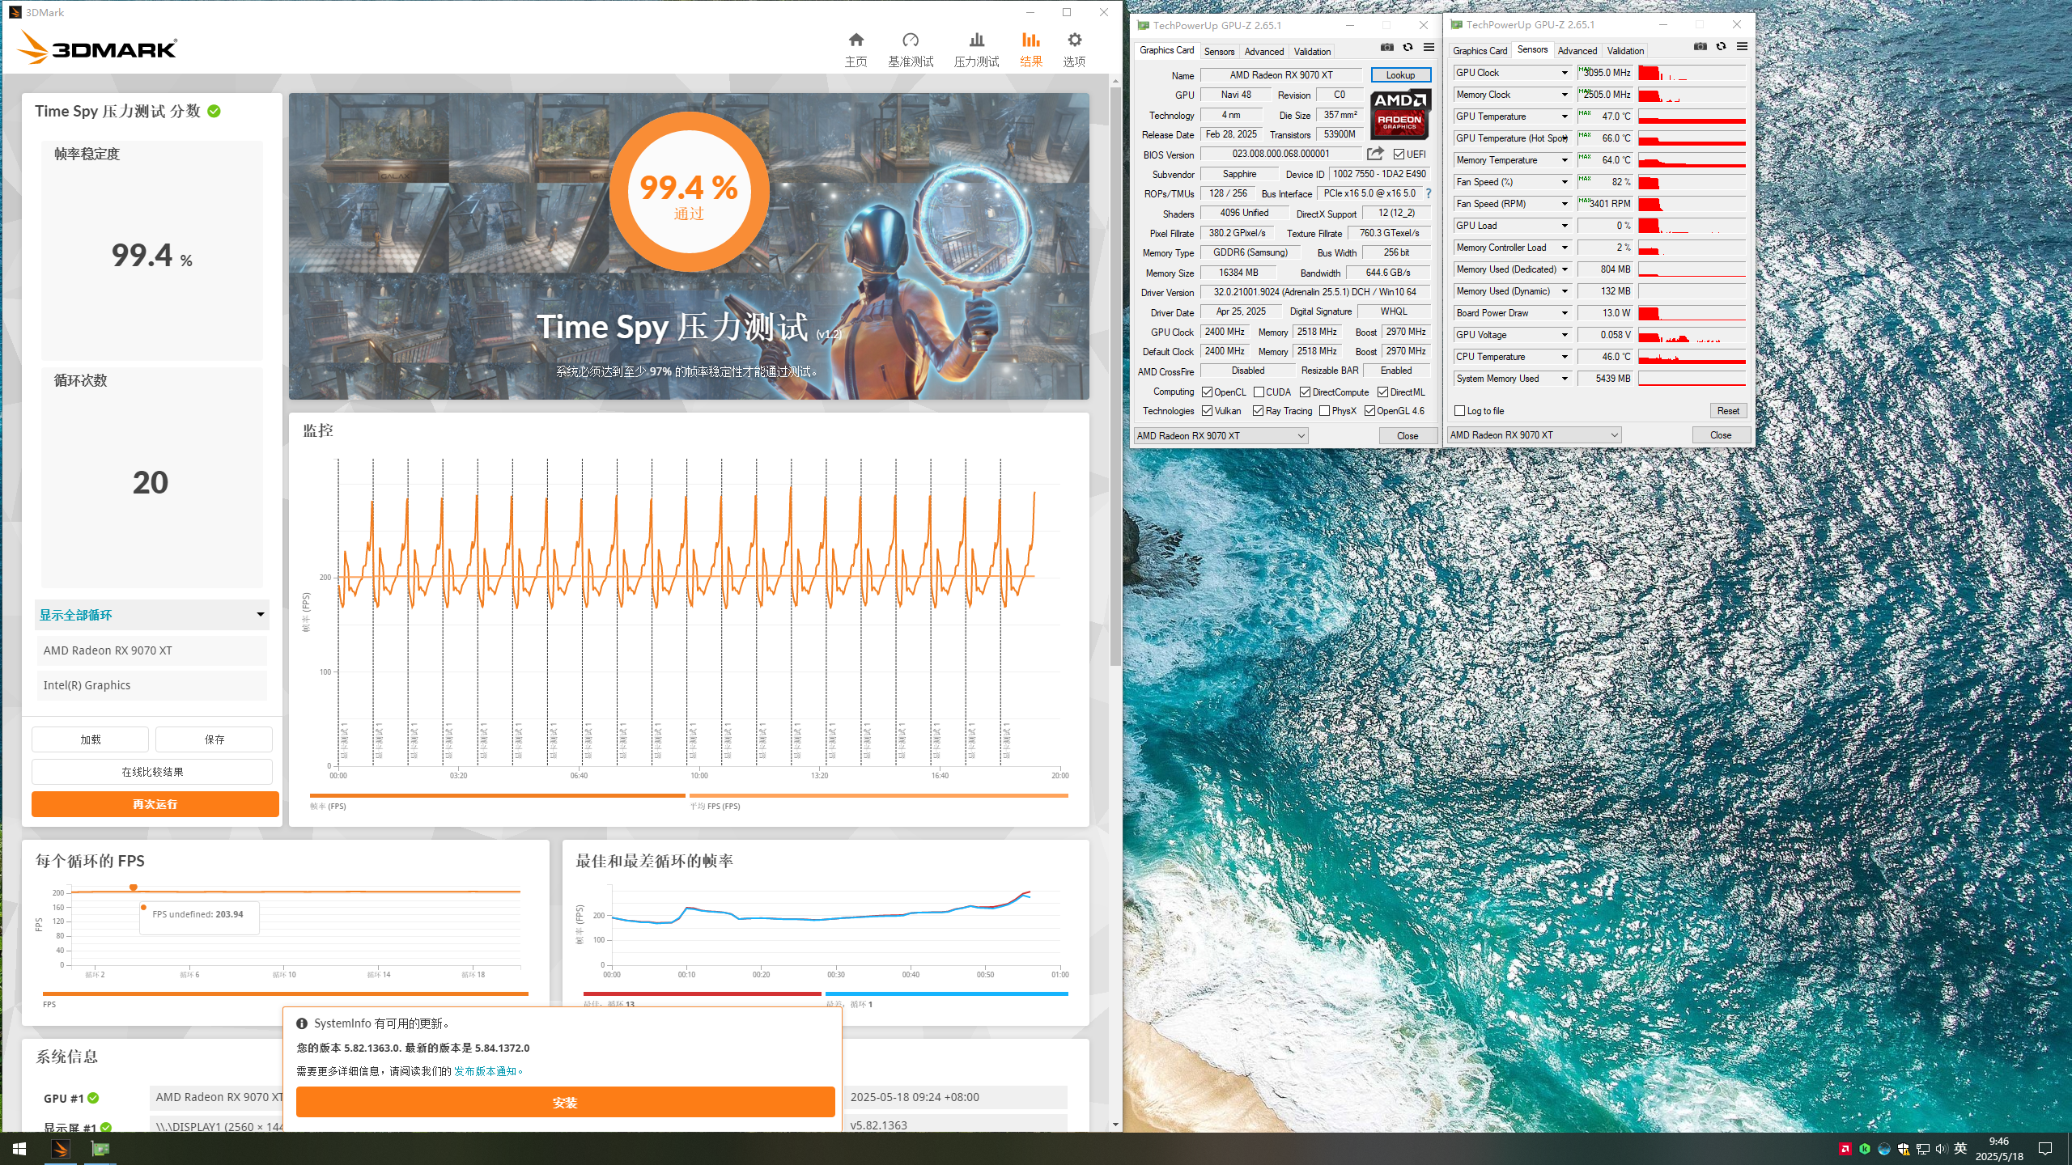
Task: Click the SystemInfo update info icon
Action: (x=302, y=1023)
